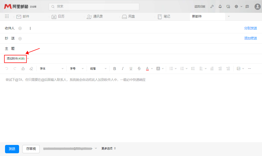This screenshot has width=262, height=156.
Task: Expand the 更多选项 options
Action: [108, 148]
